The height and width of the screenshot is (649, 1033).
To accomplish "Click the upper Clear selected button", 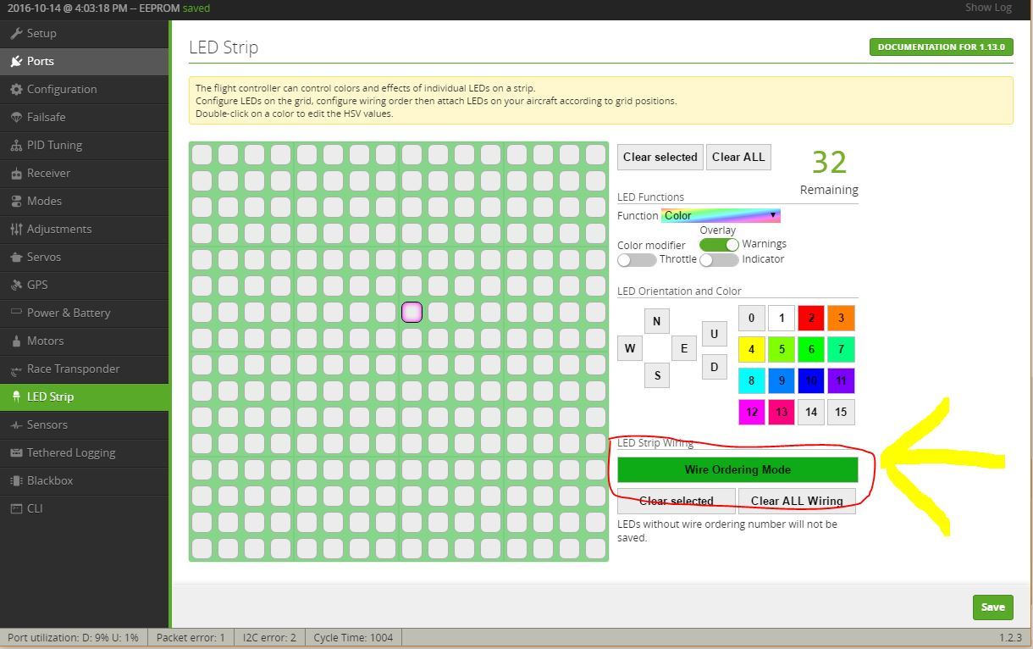I will coord(660,157).
